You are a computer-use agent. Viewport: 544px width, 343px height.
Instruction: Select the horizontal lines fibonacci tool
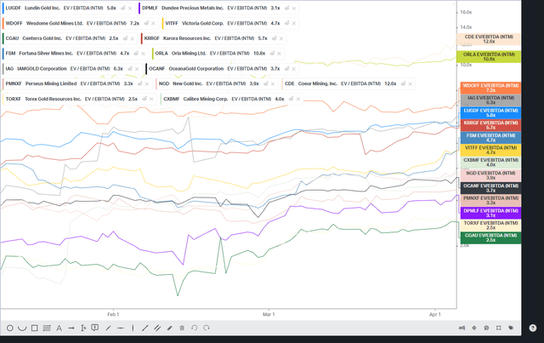pos(47,328)
